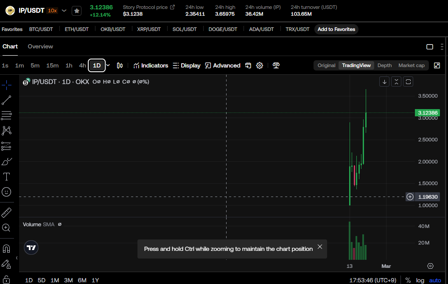Viewport: 448px width, 284px height.
Task: Open the Indicators menu
Action: [151, 65]
